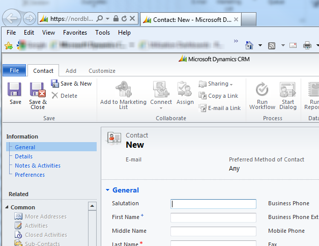The image size is (319, 246).
Task: Go to Preferences section link
Action: tap(30, 175)
